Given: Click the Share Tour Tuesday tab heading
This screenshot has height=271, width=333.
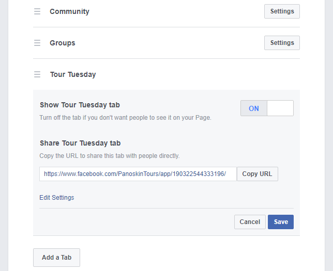Looking at the screenshot, I should tap(80, 143).
